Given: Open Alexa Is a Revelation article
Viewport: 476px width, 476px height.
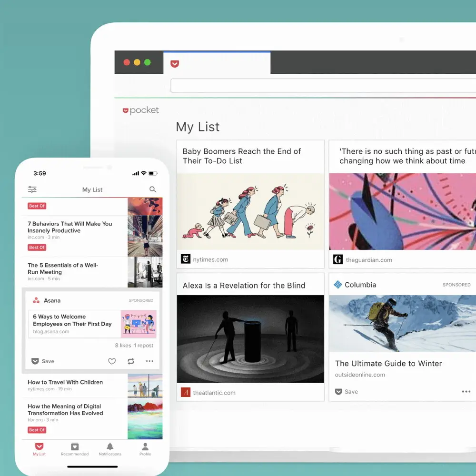Looking at the screenshot, I should click(244, 286).
